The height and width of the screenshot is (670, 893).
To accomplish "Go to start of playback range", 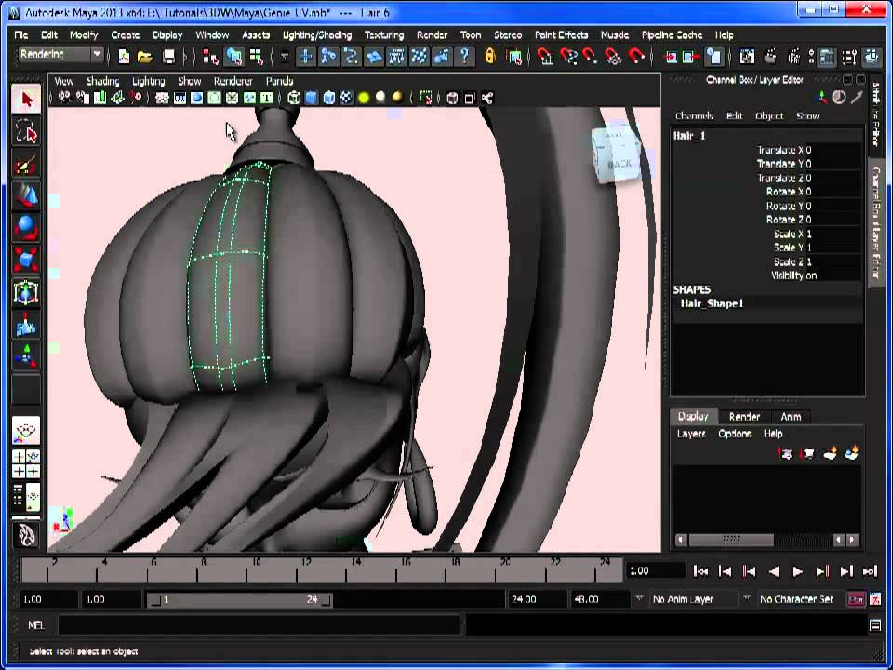I will [701, 571].
